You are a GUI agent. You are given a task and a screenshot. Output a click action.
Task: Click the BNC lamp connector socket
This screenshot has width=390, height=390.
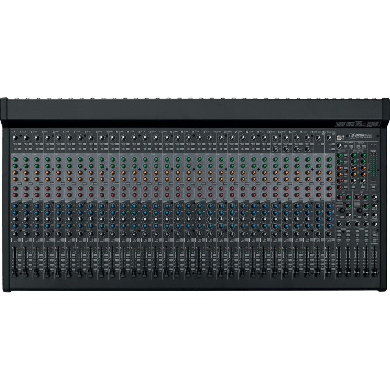pyautogui.click(x=339, y=137)
